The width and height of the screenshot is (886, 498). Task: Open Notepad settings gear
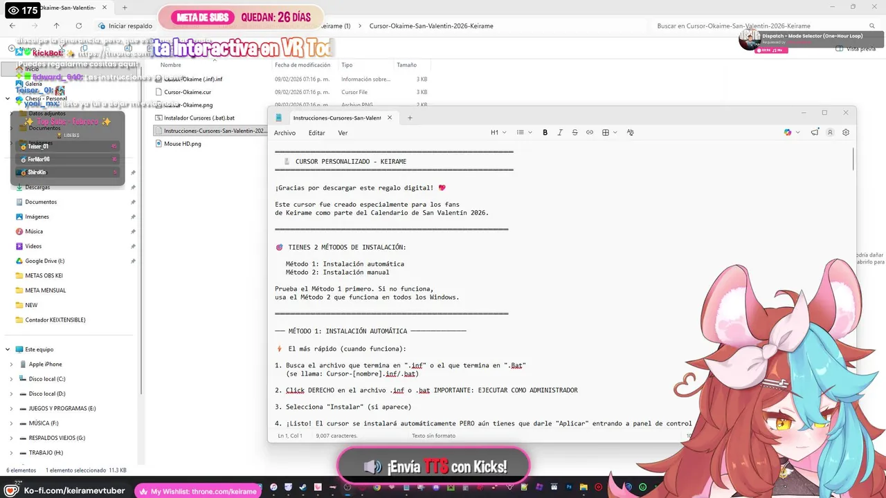click(845, 132)
